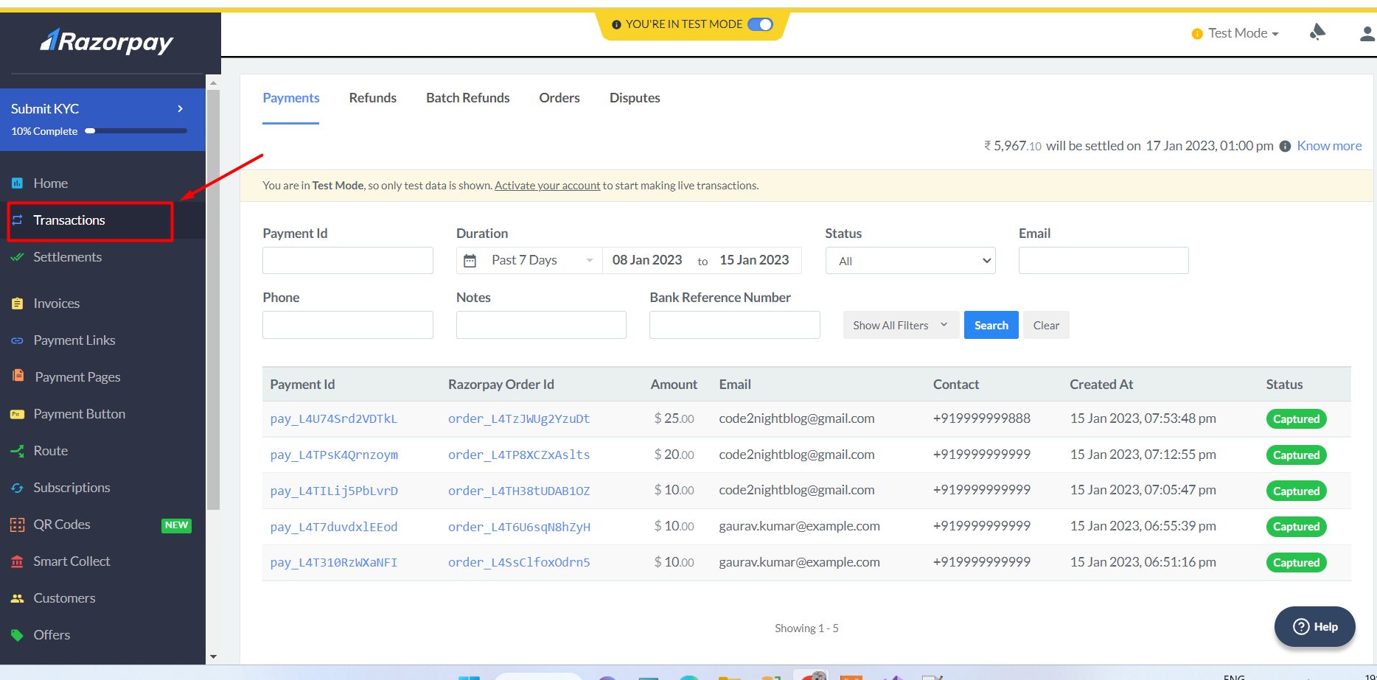Image resolution: width=1377 pixels, height=680 pixels.
Task: Expand Show All Filters
Action: 900,325
